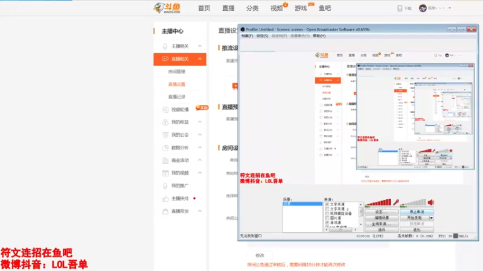Open the 游戏 tab in Douyu navigation
Image resolution: width=483 pixels, height=271 pixels.
tap(301, 8)
